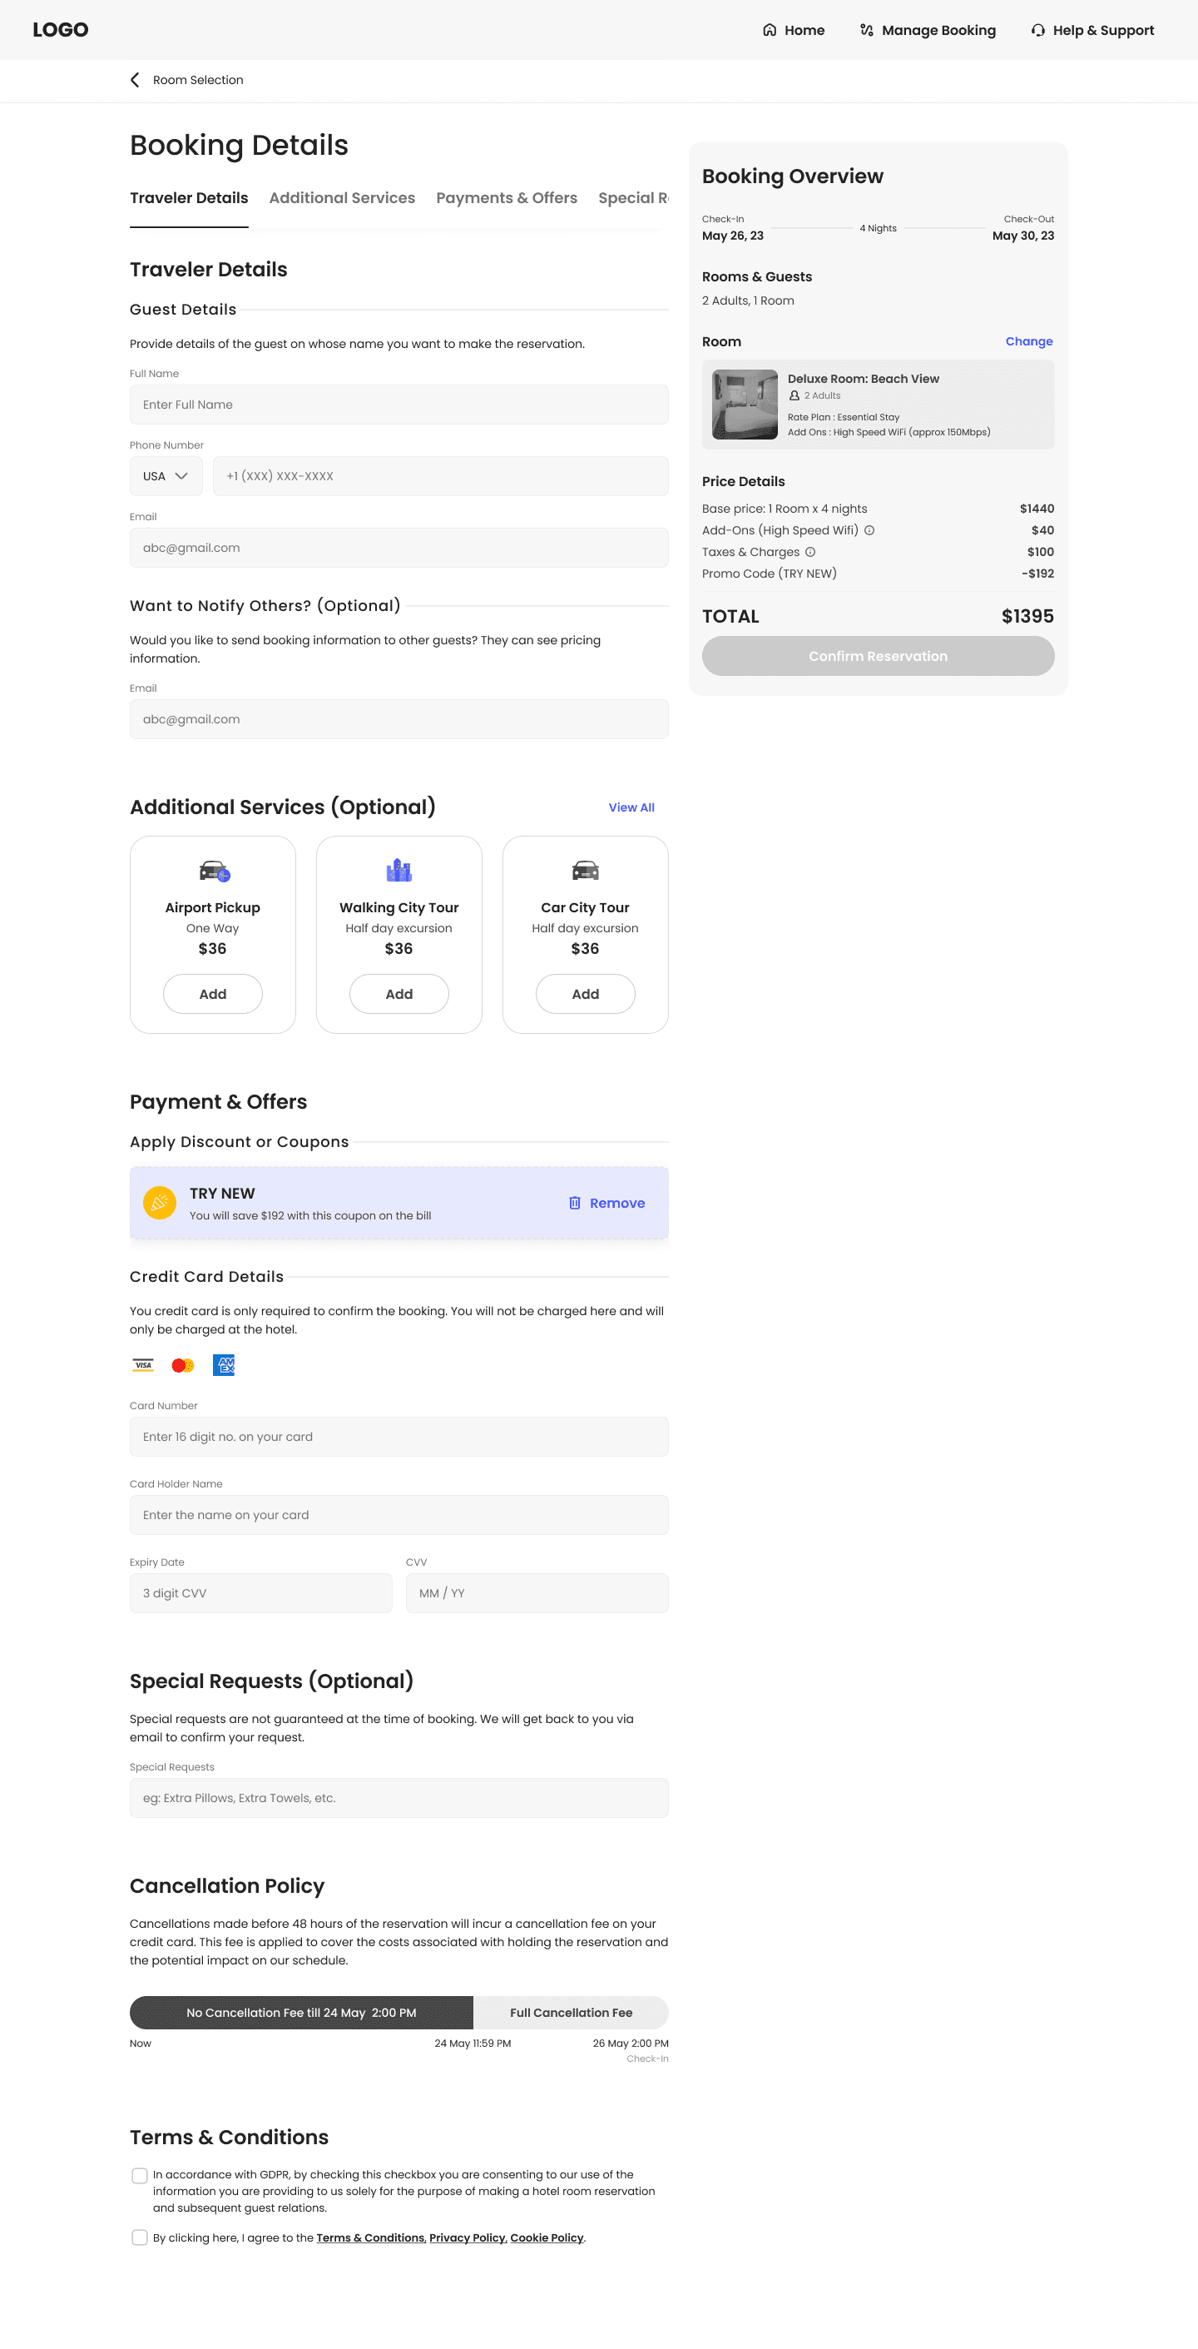Click the Home icon in navigation
This screenshot has width=1198, height=2349.
770,30
